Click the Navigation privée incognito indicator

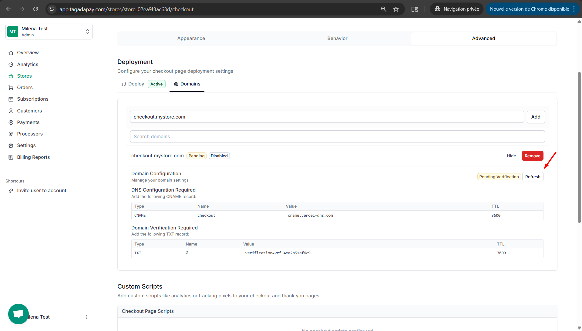click(x=457, y=9)
